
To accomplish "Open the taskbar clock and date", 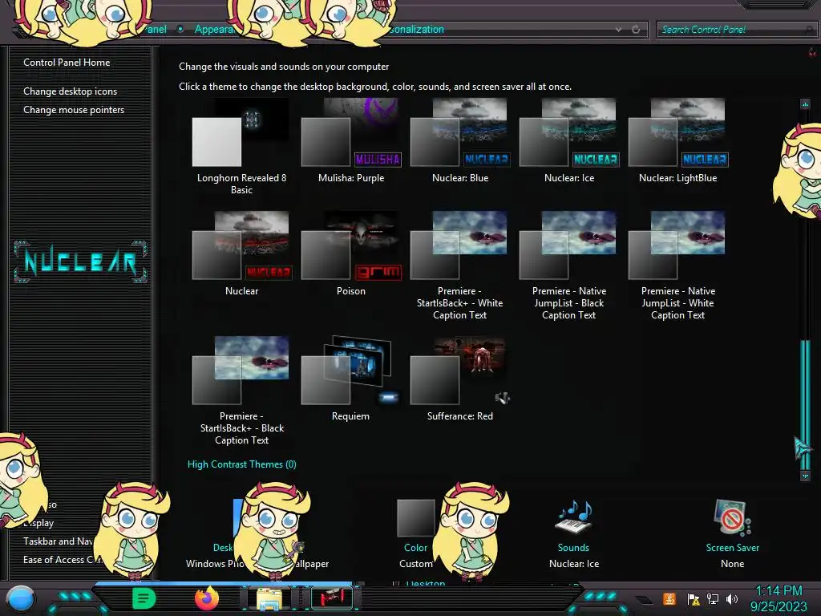I will click(779, 598).
